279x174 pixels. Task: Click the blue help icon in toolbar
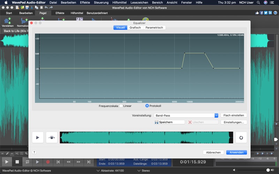tap(275, 13)
